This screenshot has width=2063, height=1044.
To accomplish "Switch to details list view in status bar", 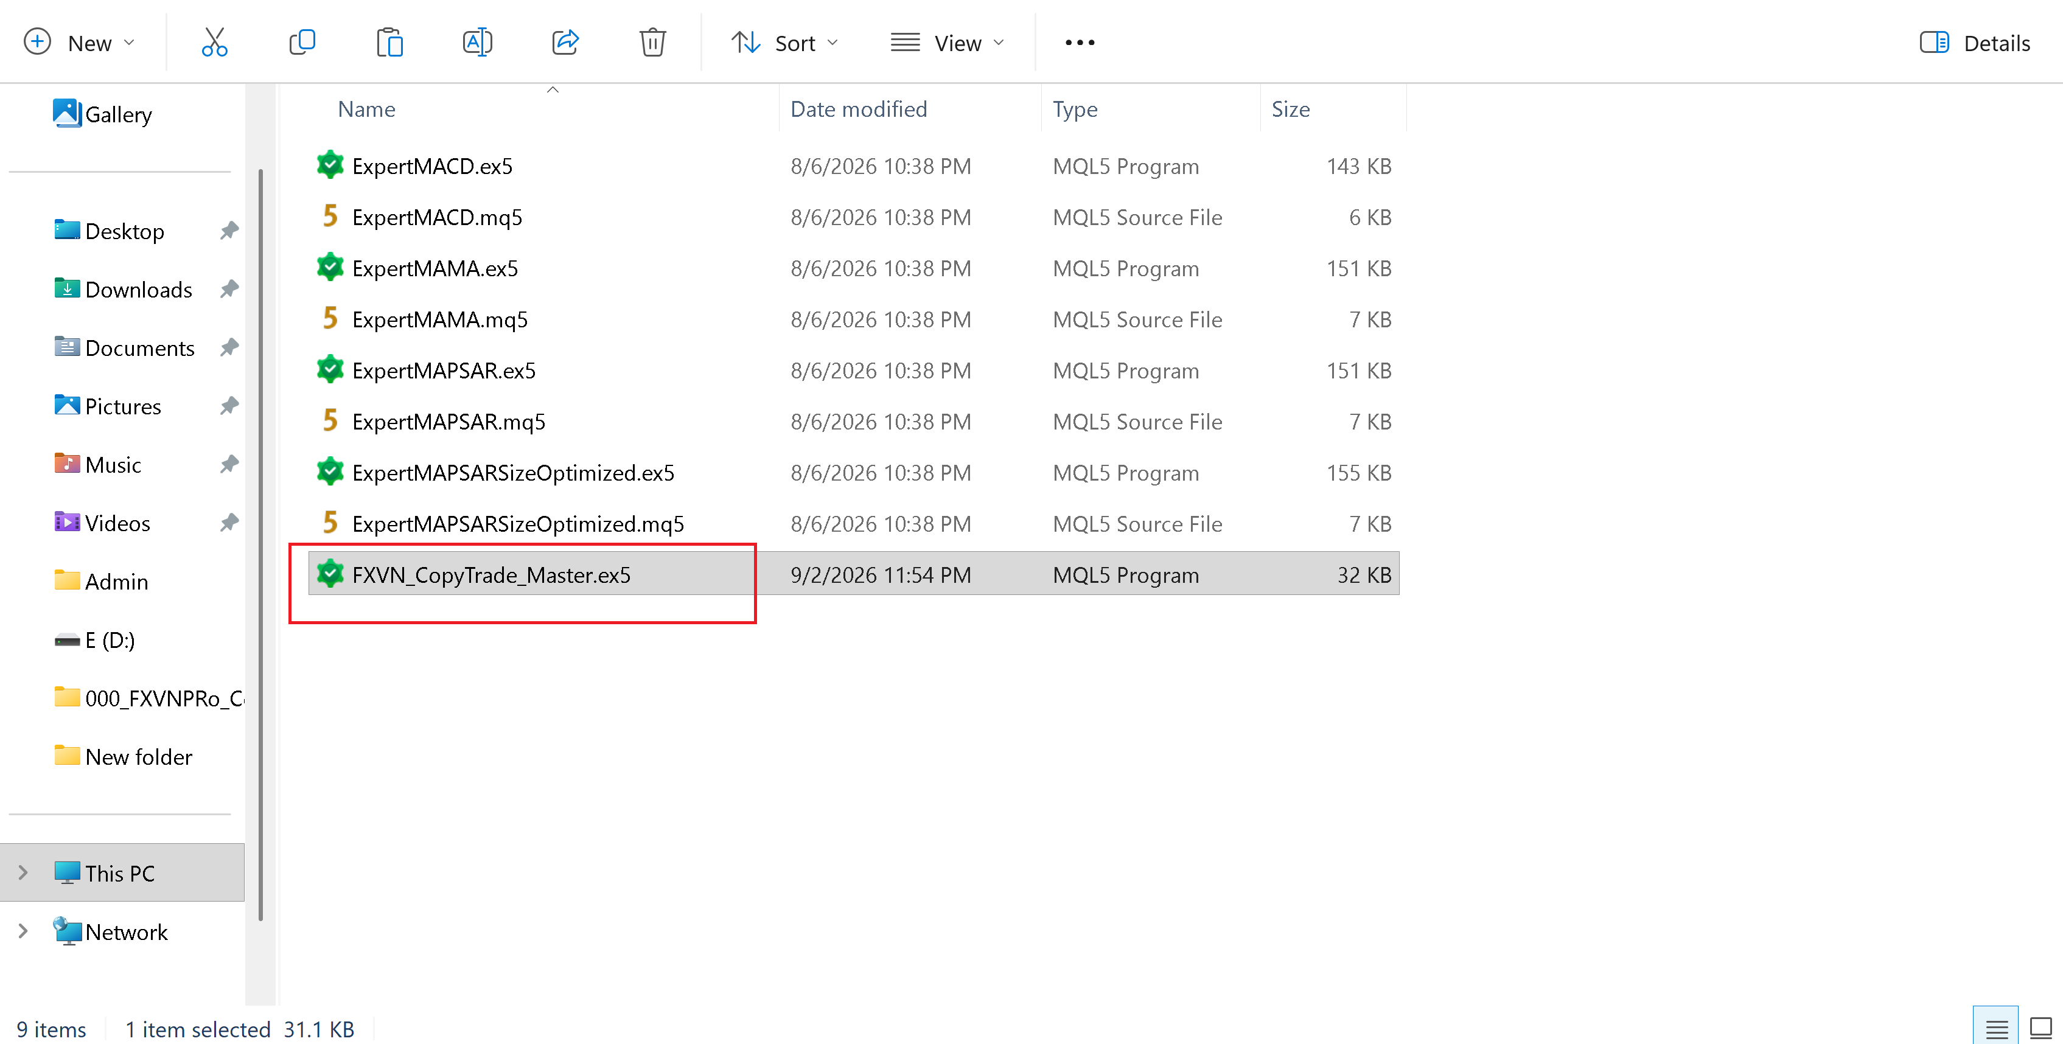I will pyautogui.click(x=1995, y=1028).
